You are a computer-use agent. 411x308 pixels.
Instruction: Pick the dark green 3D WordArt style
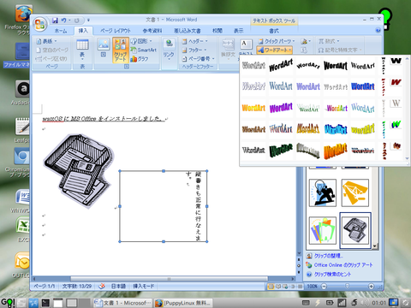[281, 150]
